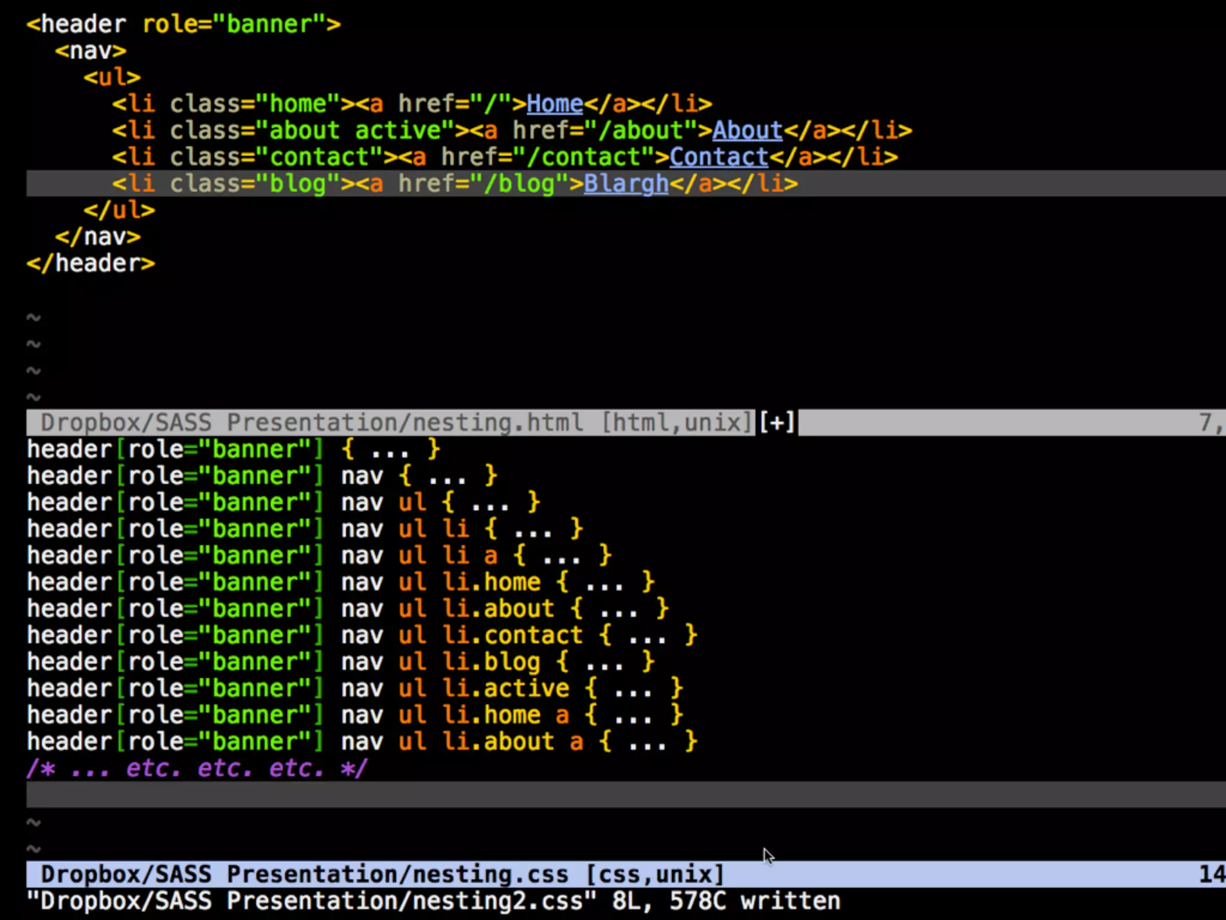Click the [+] modified indicator

click(x=776, y=423)
